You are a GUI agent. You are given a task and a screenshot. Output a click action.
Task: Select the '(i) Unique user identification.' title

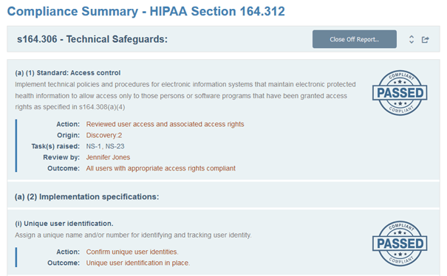coord(64,224)
